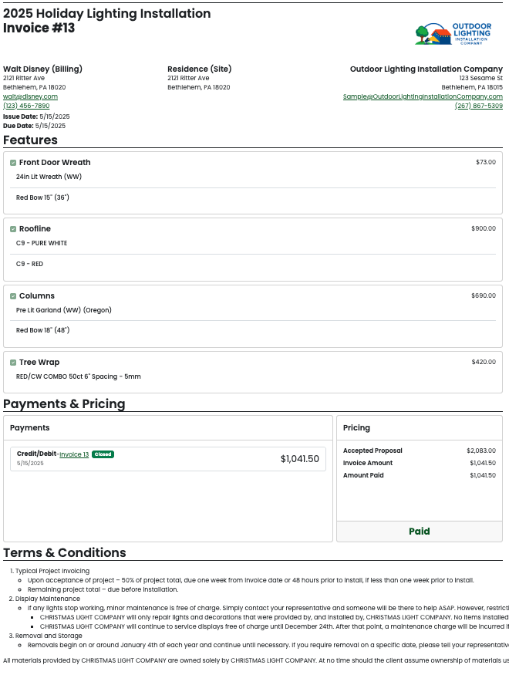Select the Issue Date field
This screenshot has width=509, height=675.
pyautogui.click(x=36, y=116)
